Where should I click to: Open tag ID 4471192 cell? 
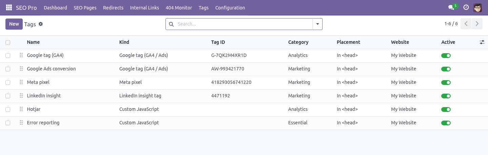220,96
